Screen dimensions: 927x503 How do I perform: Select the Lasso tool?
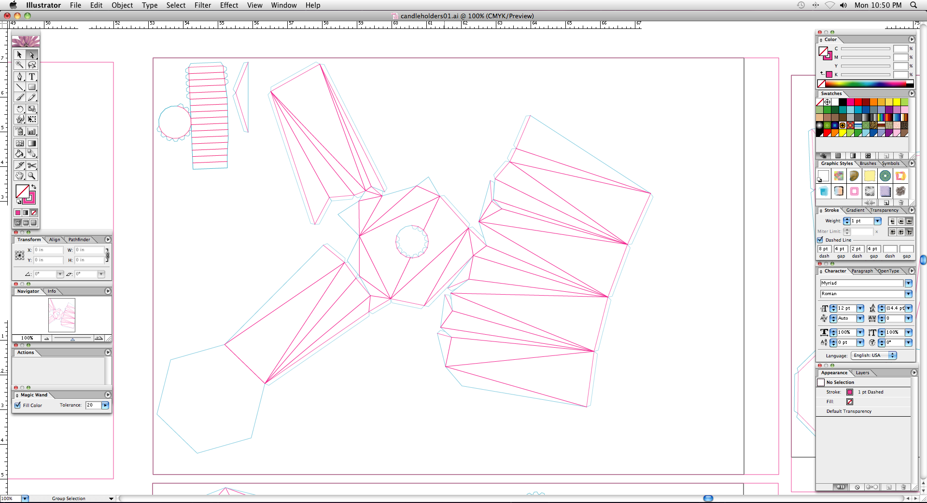[x=32, y=65]
